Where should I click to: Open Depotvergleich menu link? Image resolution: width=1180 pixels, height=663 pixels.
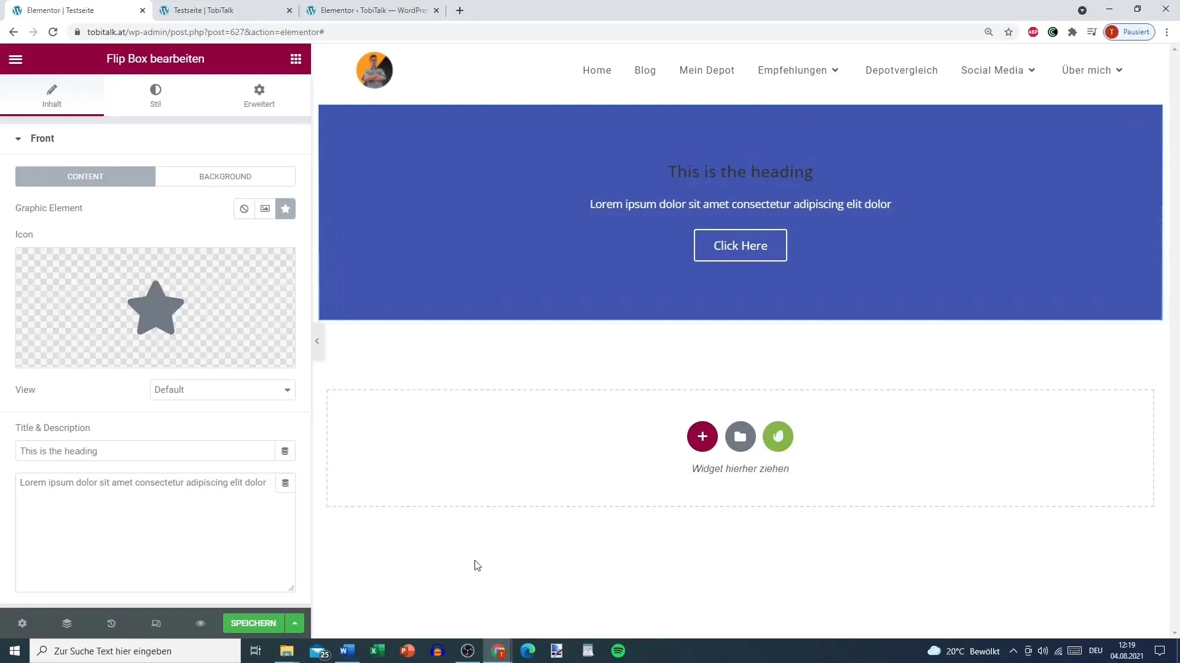(902, 70)
